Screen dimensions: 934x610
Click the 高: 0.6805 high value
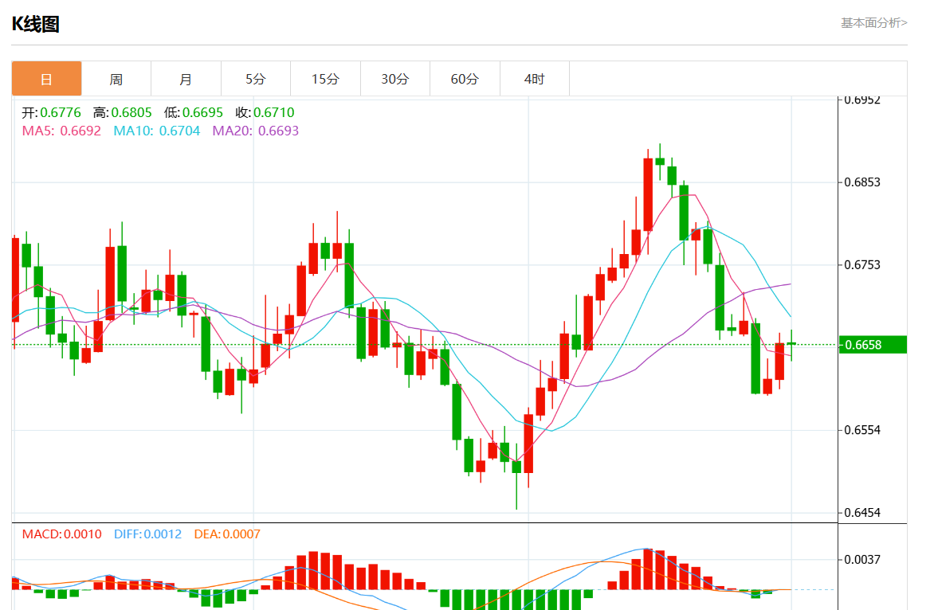[x=122, y=112]
